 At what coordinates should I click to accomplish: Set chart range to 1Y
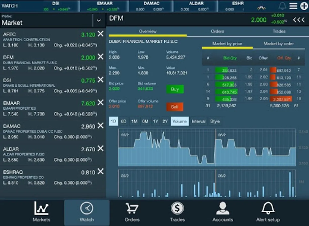[155, 121]
